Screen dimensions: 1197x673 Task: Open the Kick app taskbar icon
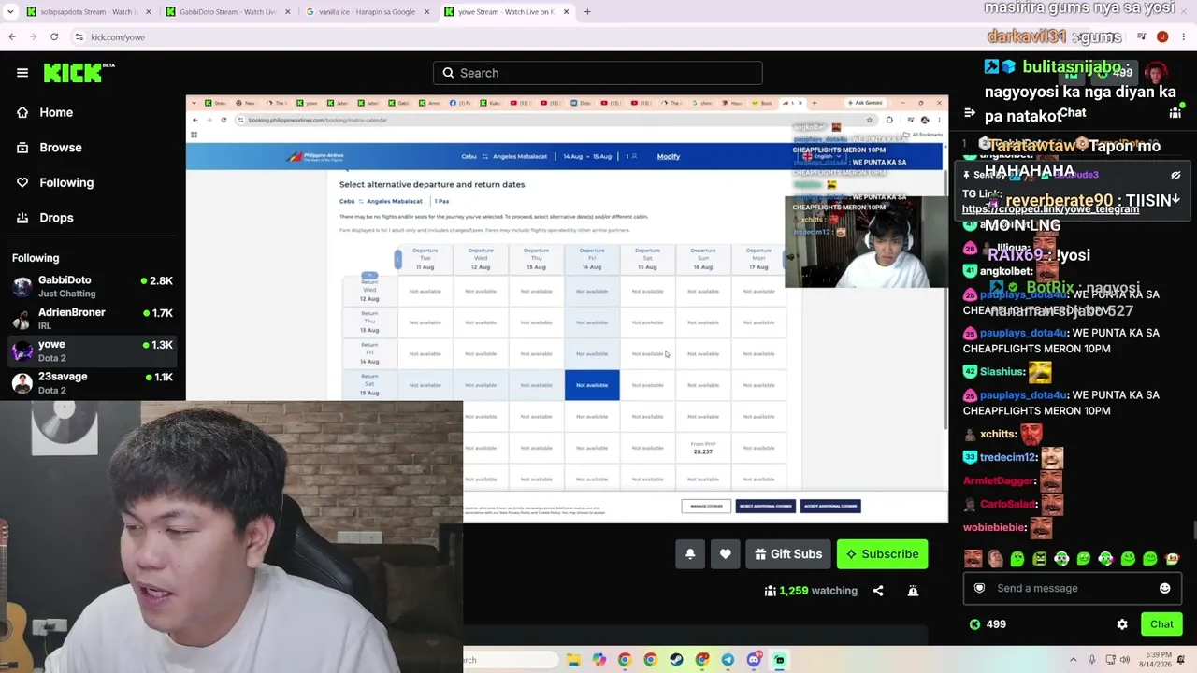pos(779,660)
